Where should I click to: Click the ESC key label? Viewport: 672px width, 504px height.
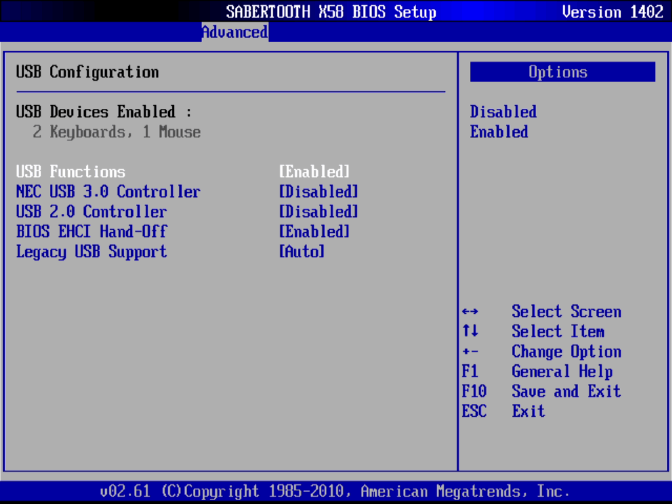click(474, 411)
